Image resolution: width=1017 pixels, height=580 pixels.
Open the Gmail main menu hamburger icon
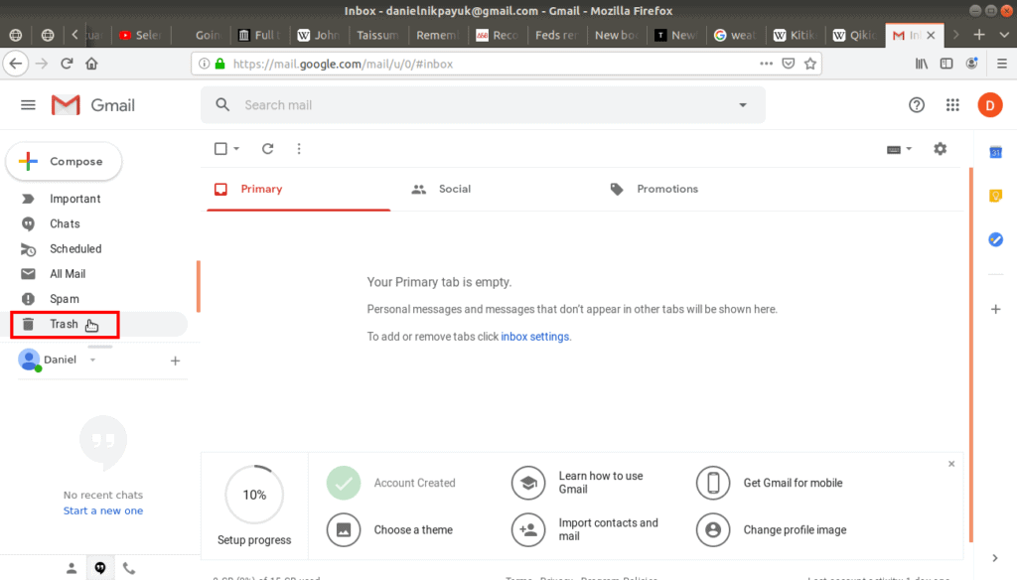coord(28,105)
